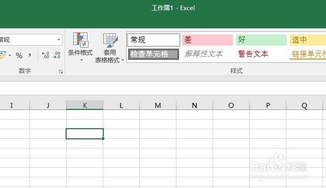Decrease decimal places
Screen dimensions: 326x188
coord(56,55)
